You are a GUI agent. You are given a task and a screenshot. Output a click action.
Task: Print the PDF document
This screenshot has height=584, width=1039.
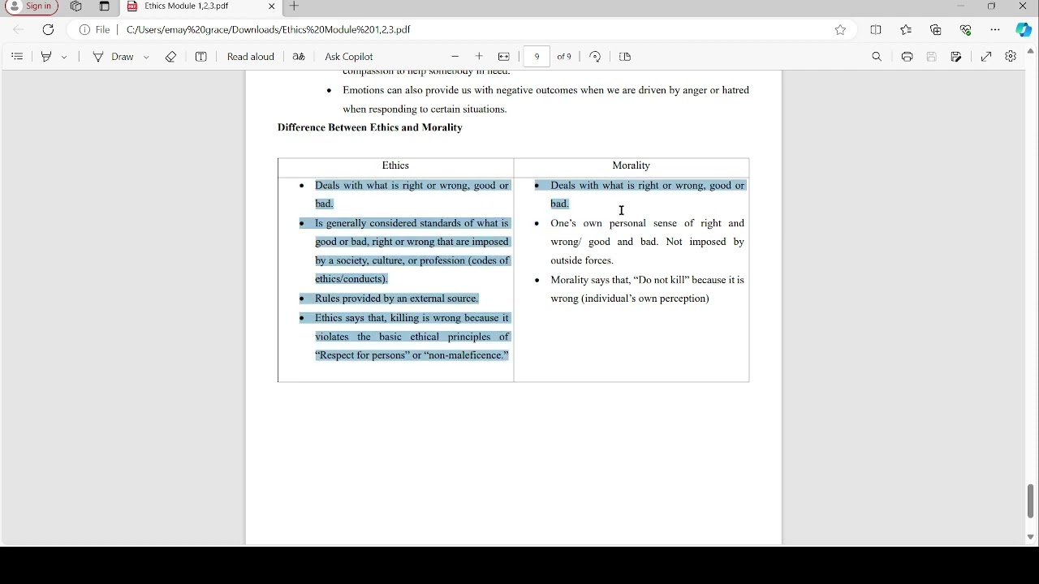tap(908, 57)
